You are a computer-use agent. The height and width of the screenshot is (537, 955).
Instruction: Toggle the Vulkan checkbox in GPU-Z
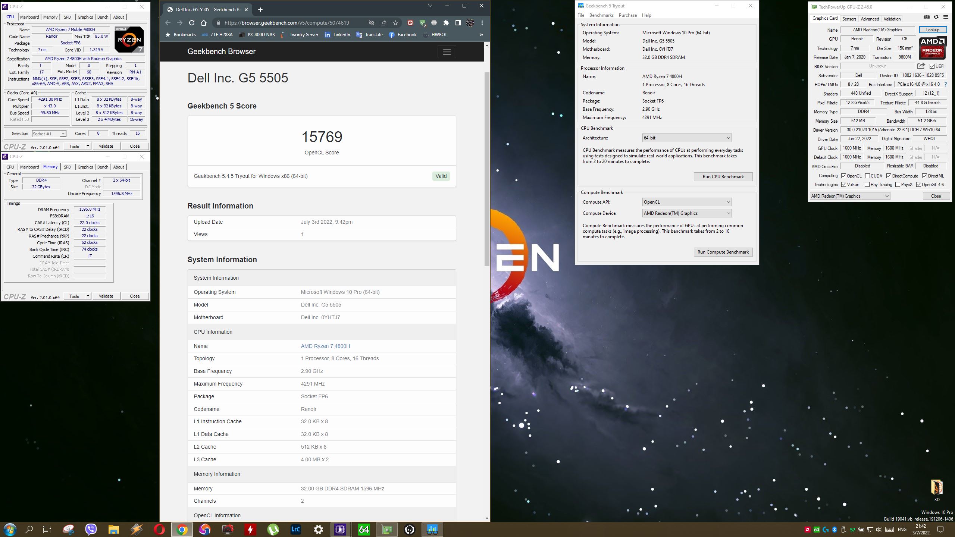point(843,184)
